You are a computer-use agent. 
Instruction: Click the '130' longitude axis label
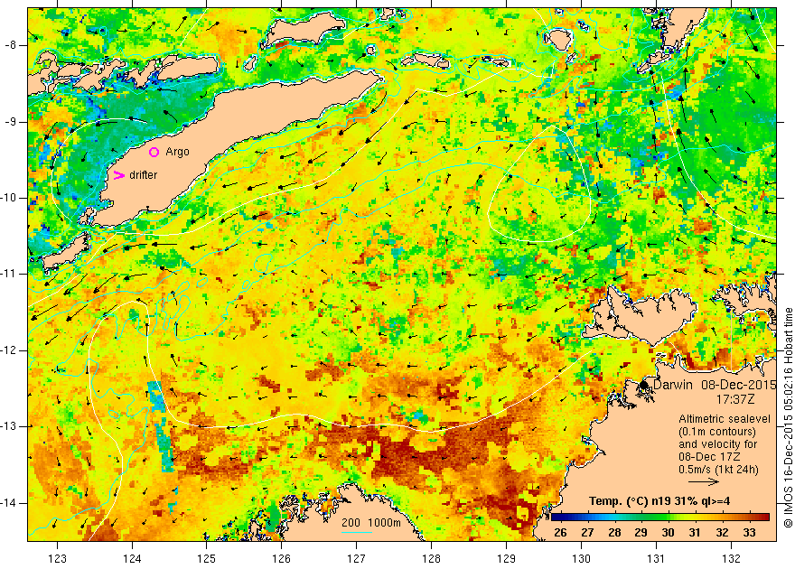coord(581,559)
